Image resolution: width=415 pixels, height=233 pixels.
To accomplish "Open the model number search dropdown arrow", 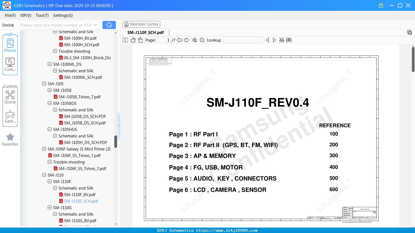I will (x=95, y=25).
